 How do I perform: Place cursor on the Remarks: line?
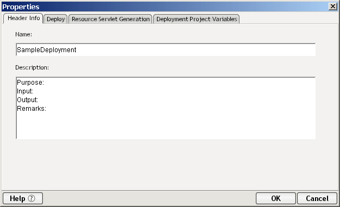[x=32, y=109]
